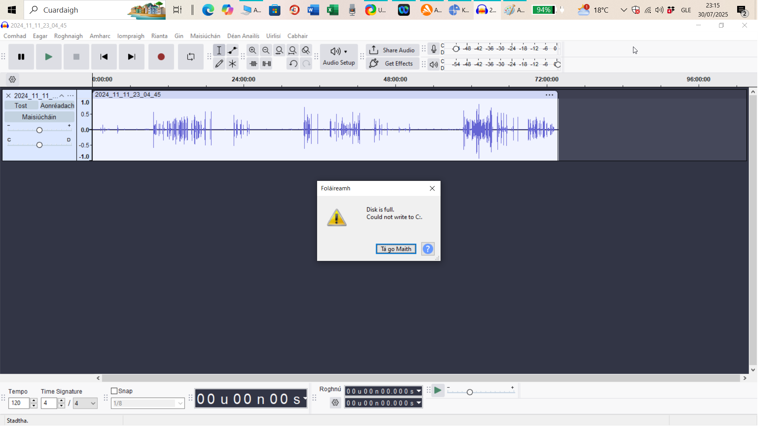Image resolution: width=762 pixels, height=428 pixels.
Task: Activate the Draw tool
Action: tap(219, 63)
